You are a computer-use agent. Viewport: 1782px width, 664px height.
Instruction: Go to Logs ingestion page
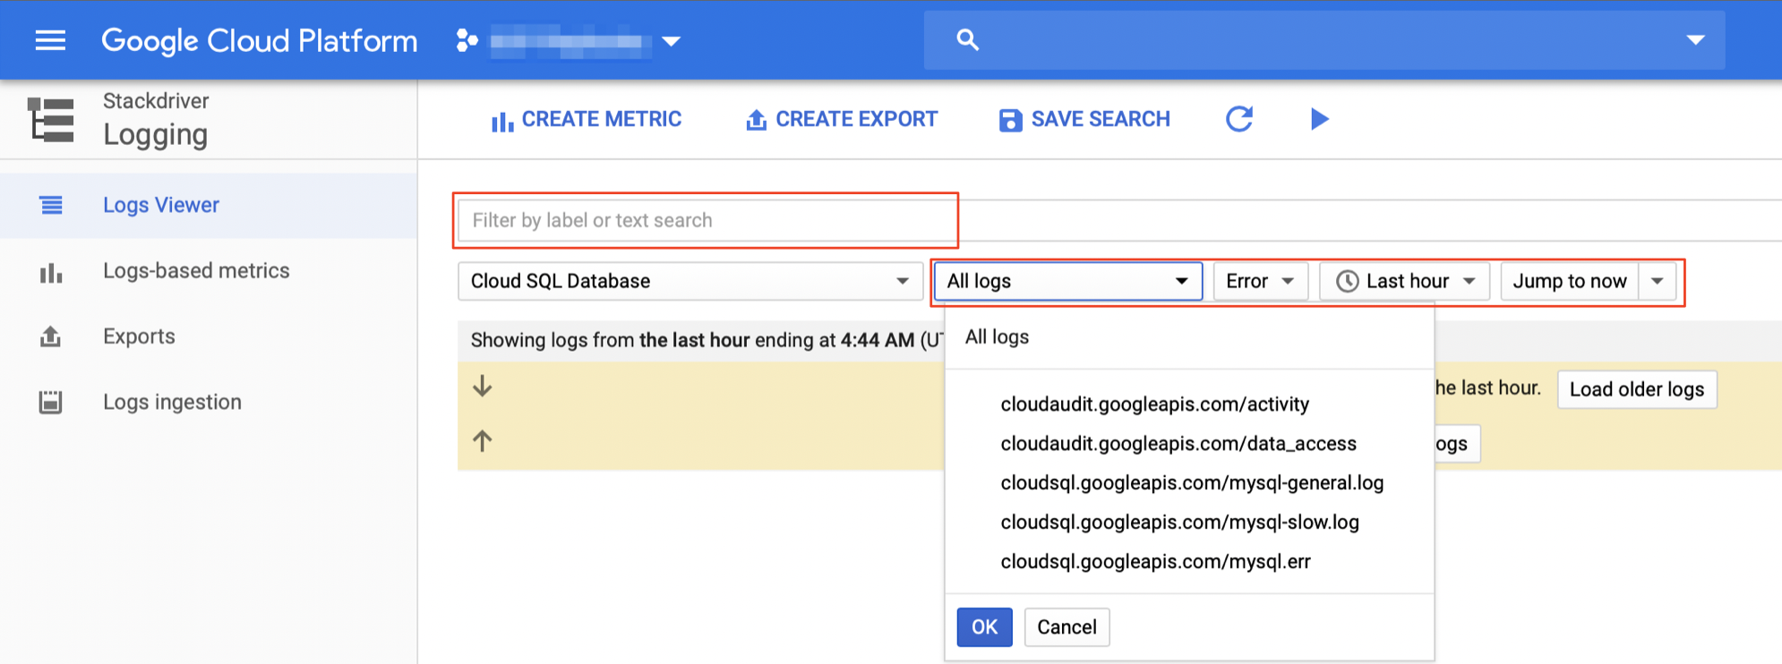click(172, 402)
